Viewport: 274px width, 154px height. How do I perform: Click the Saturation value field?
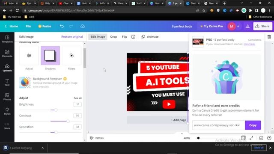point(77,127)
